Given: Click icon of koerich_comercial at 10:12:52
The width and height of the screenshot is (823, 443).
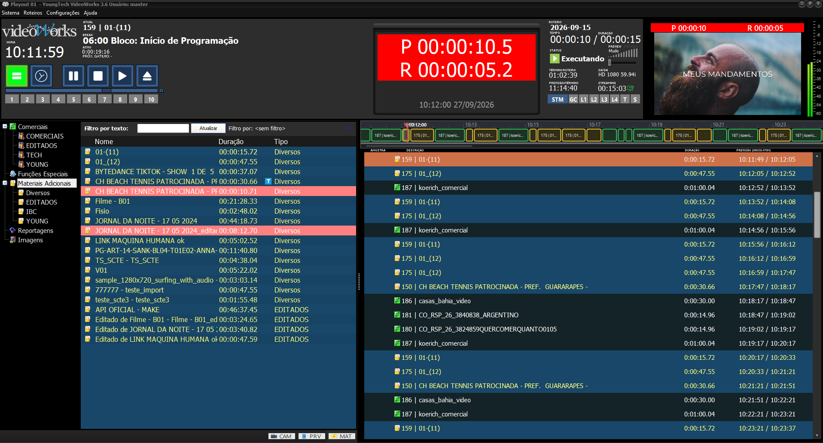Looking at the screenshot, I should 397,187.
